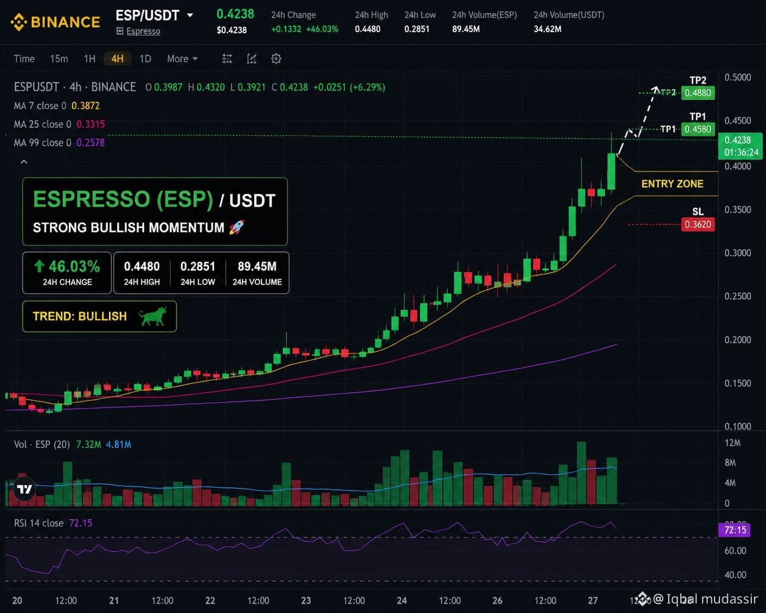Open the Espresso project info link
Screen dimensions: 766x613
(x=143, y=31)
